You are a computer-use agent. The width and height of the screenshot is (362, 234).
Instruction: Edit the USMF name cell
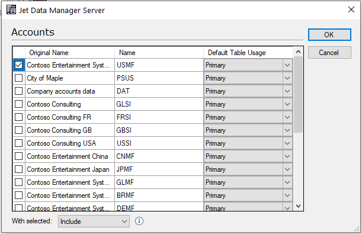[159, 65]
